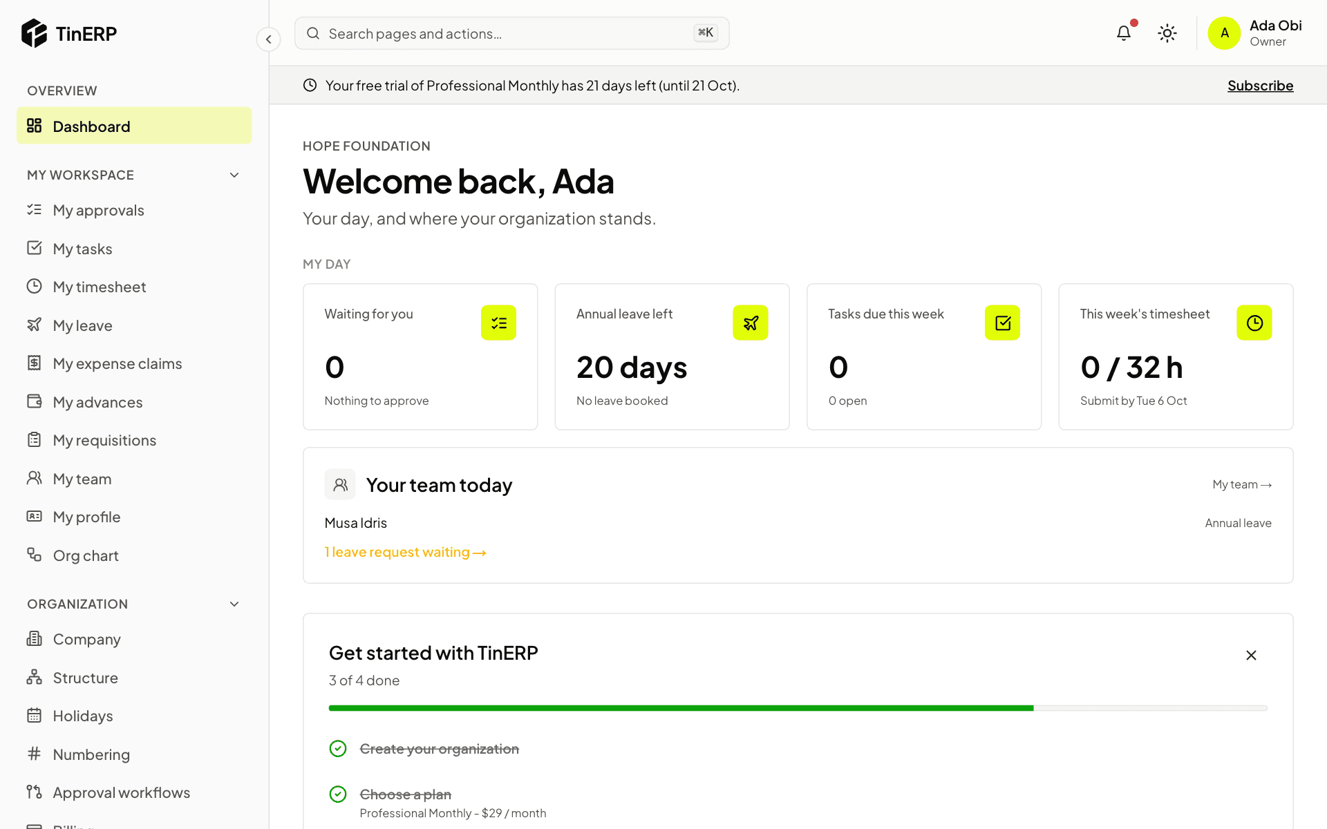
Task: Open the 1 leave request waiting link
Action: click(405, 552)
